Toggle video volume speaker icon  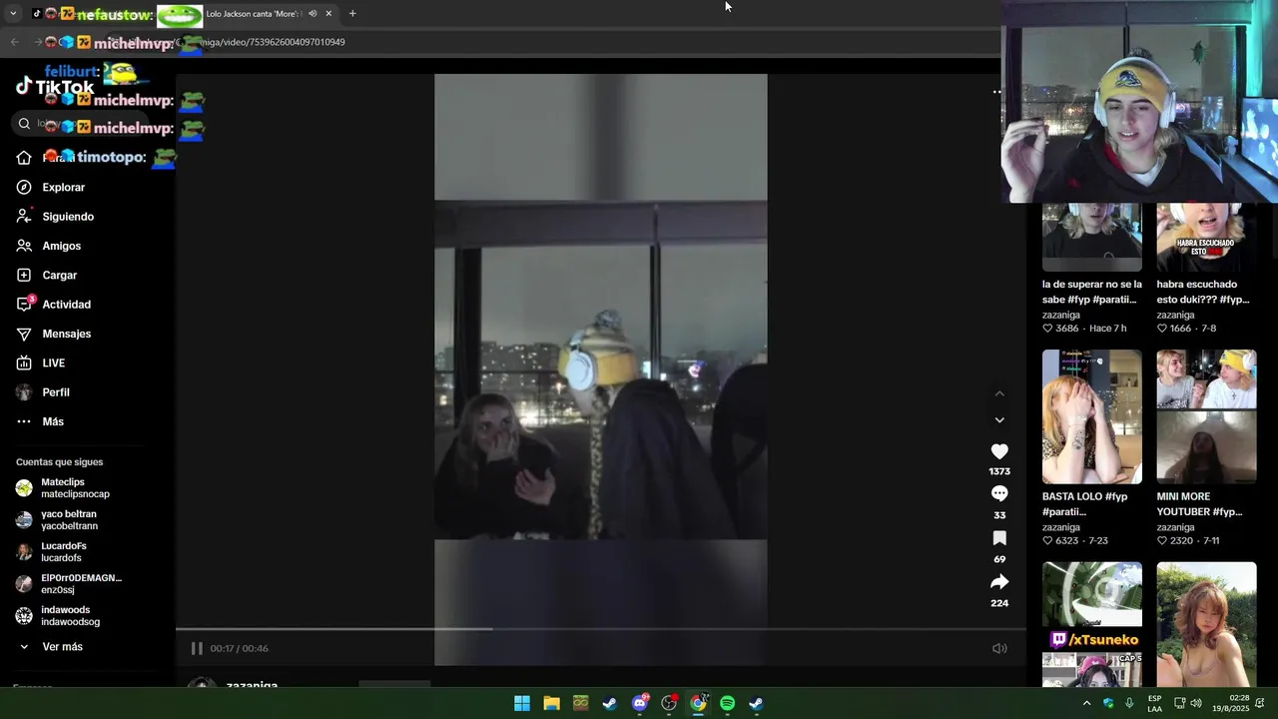[999, 648]
